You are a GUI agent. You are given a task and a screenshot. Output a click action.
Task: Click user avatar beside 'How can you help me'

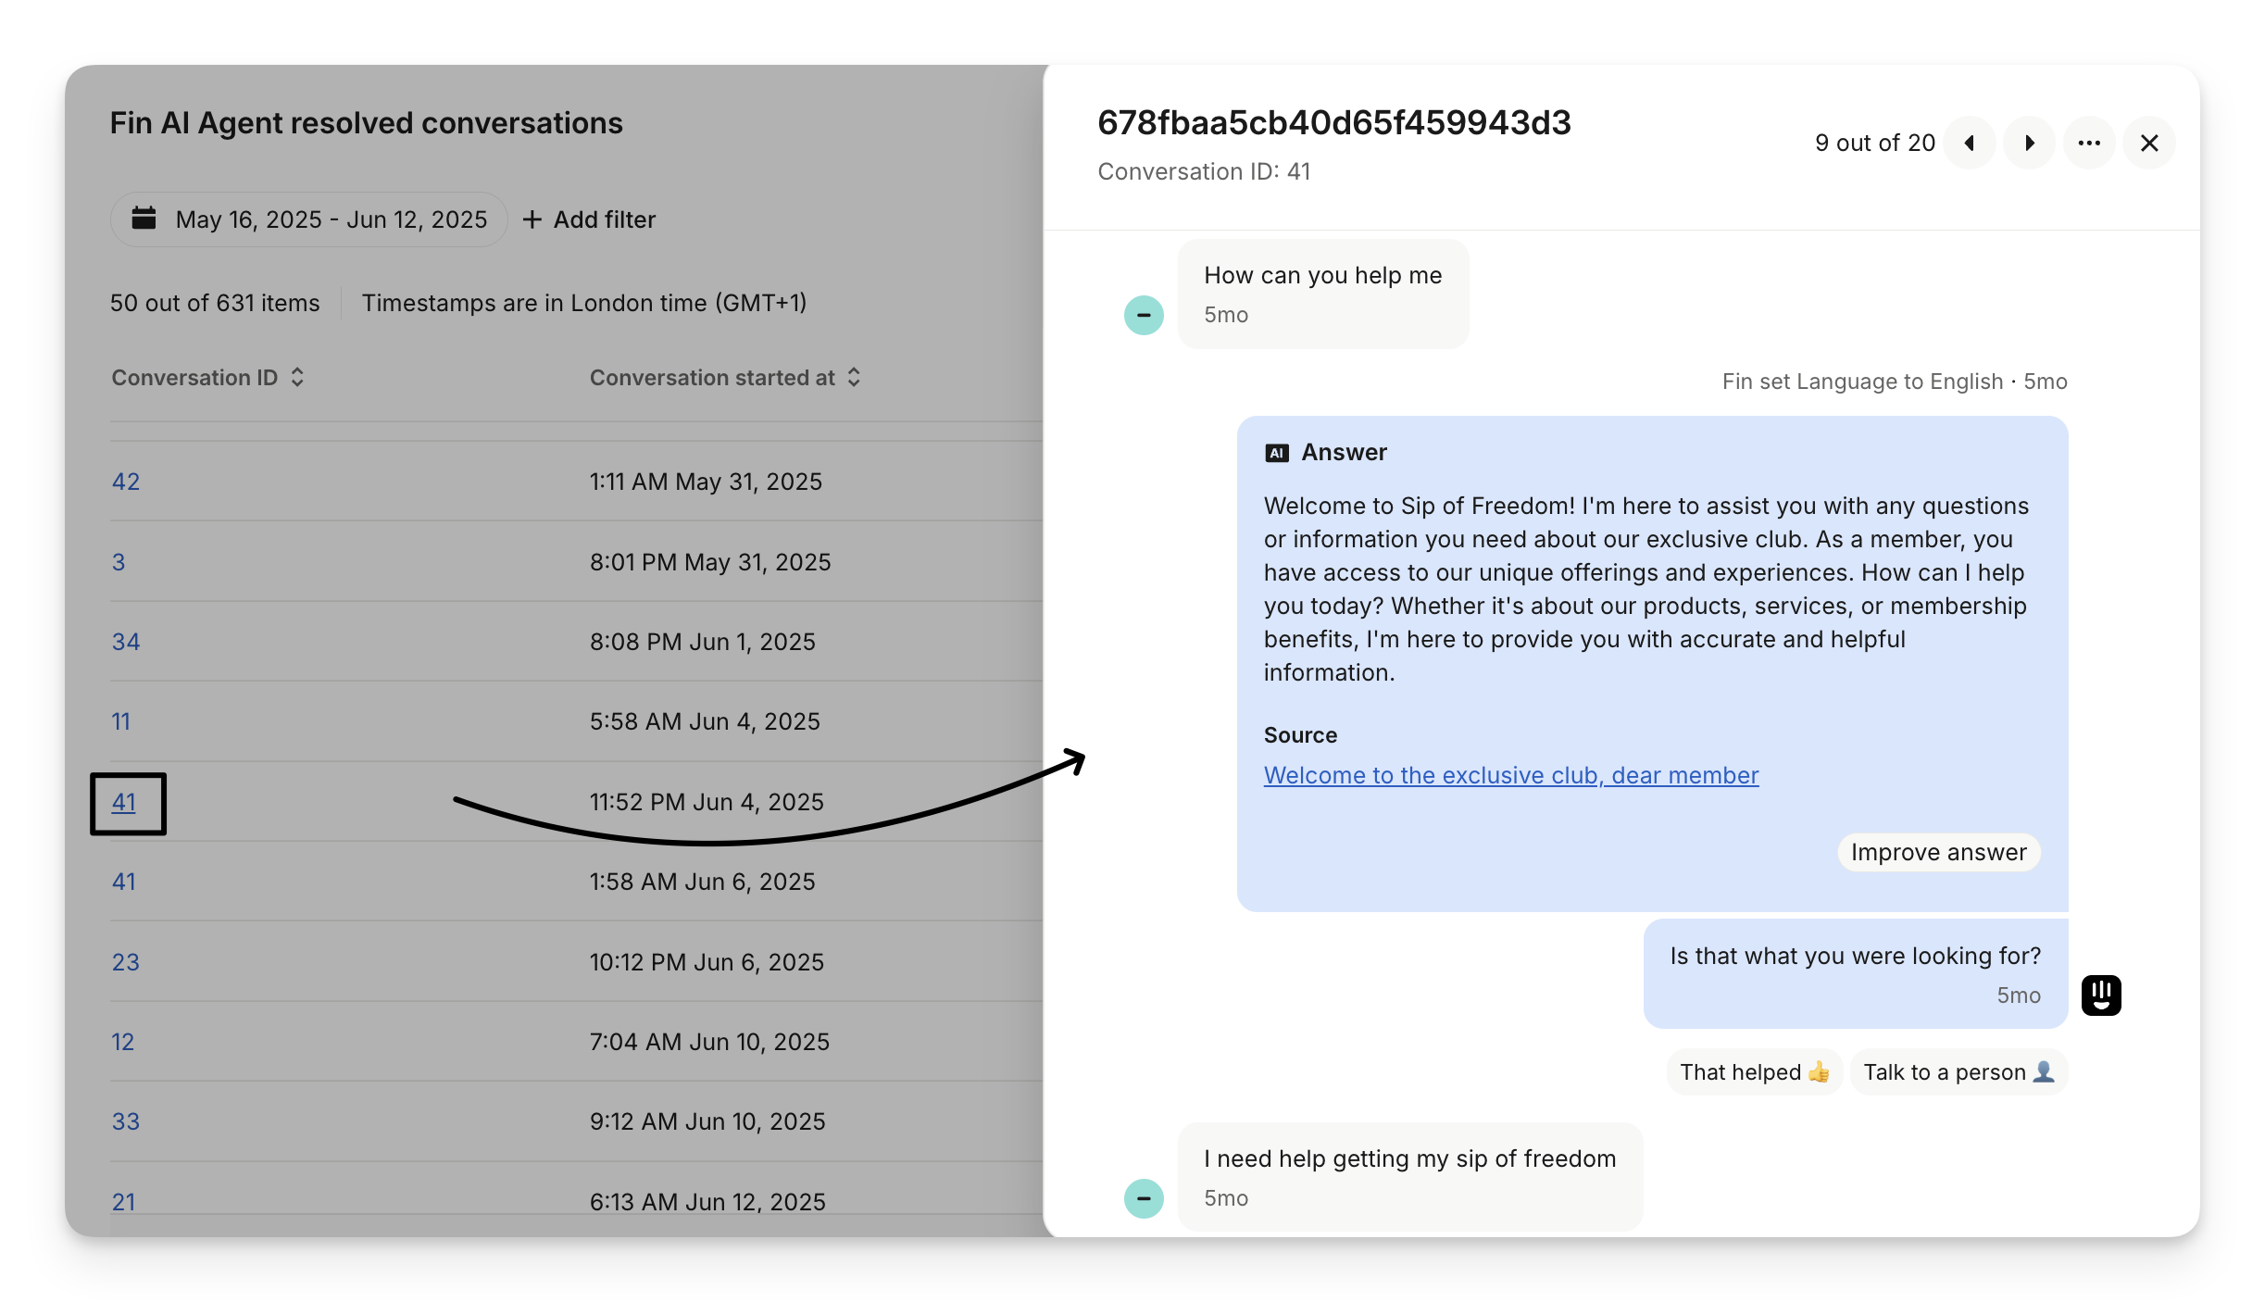point(1144,315)
